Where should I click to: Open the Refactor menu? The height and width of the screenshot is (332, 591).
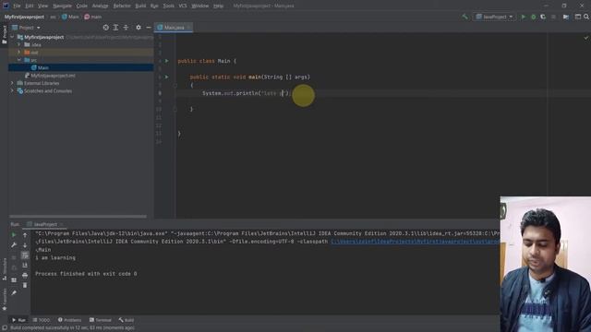coord(122,6)
